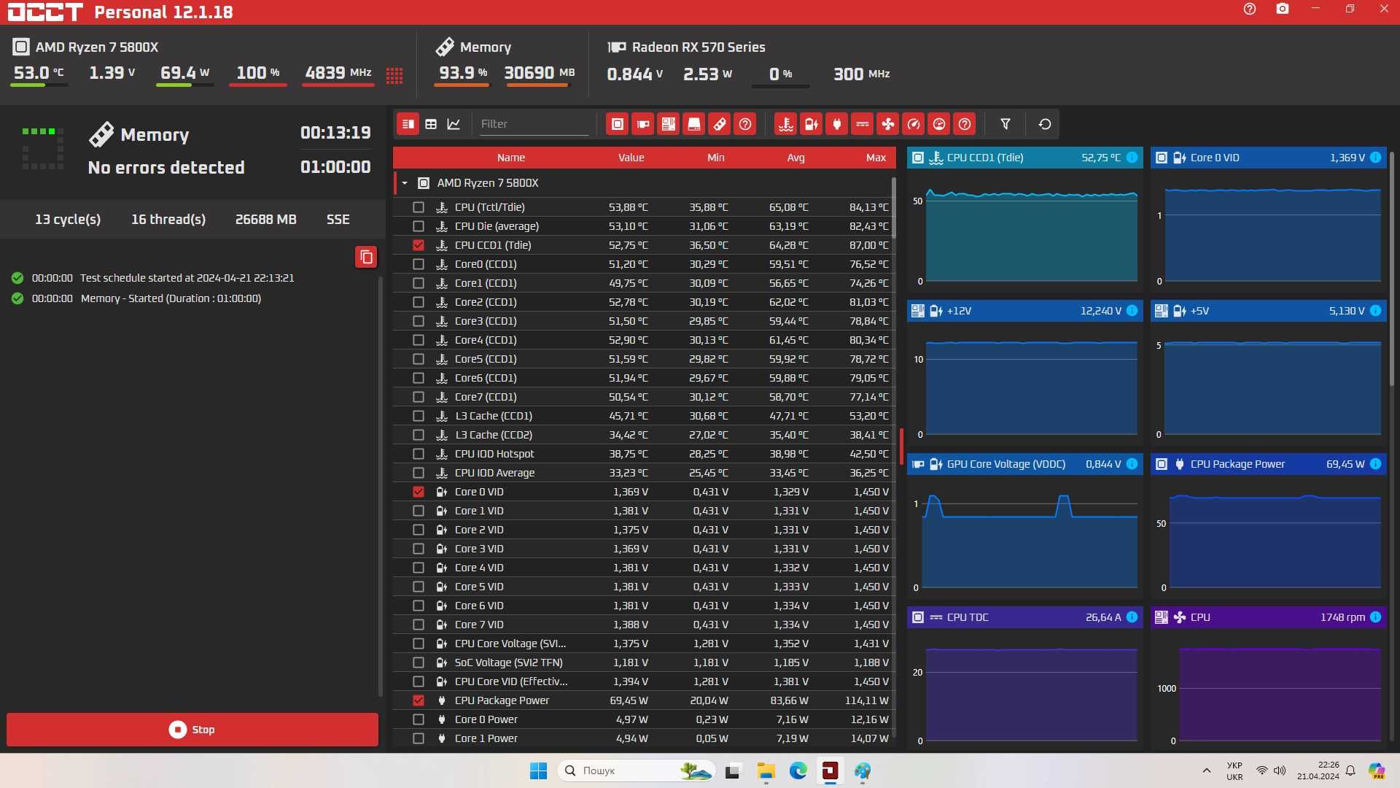The width and height of the screenshot is (1400, 788).
Task: Switch to table-only sensor view
Action: 431,124
